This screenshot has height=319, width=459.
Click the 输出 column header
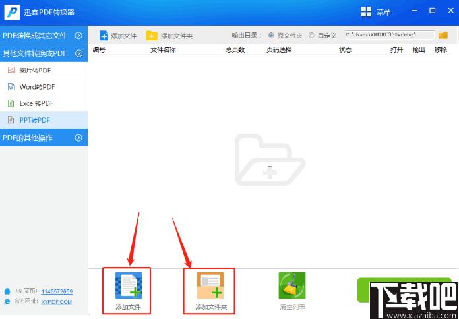point(419,49)
